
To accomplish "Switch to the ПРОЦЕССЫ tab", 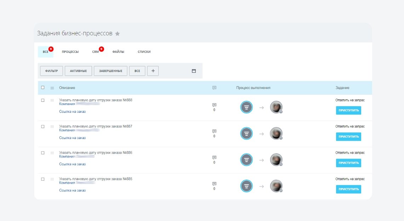I will pyautogui.click(x=70, y=52).
